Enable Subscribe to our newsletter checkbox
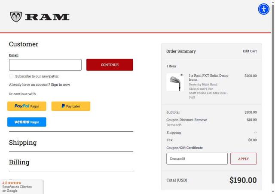 click(11, 76)
